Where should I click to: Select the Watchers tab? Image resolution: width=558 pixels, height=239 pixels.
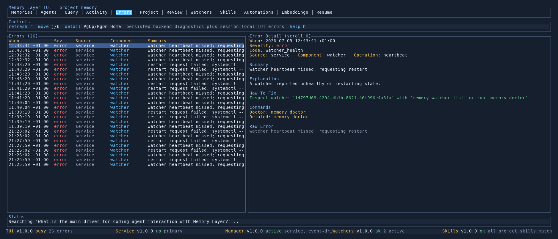(x=201, y=12)
